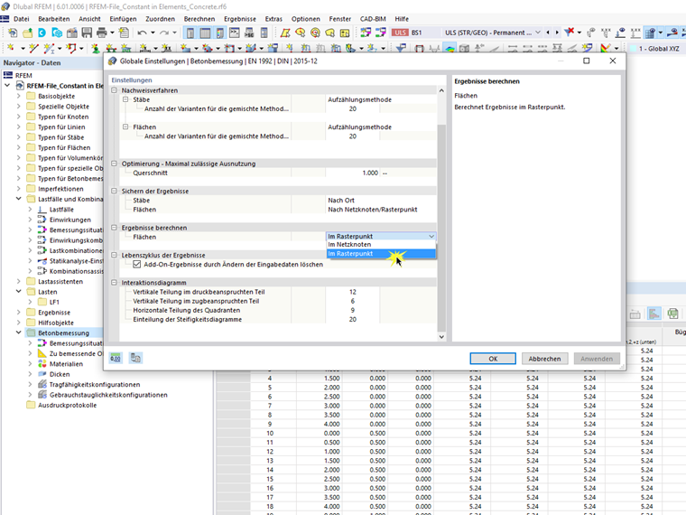Click the printer icon in toolbar
The height and width of the screenshot is (515, 686).
[101, 33]
